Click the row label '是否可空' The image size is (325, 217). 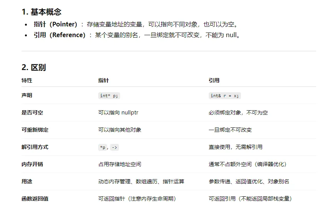[x=32, y=113]
